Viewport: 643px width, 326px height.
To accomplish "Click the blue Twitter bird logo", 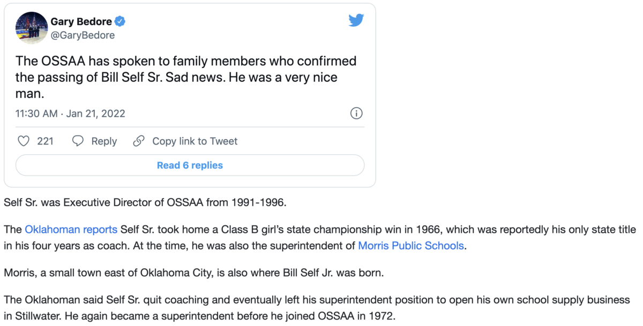I will coord(356,21).
